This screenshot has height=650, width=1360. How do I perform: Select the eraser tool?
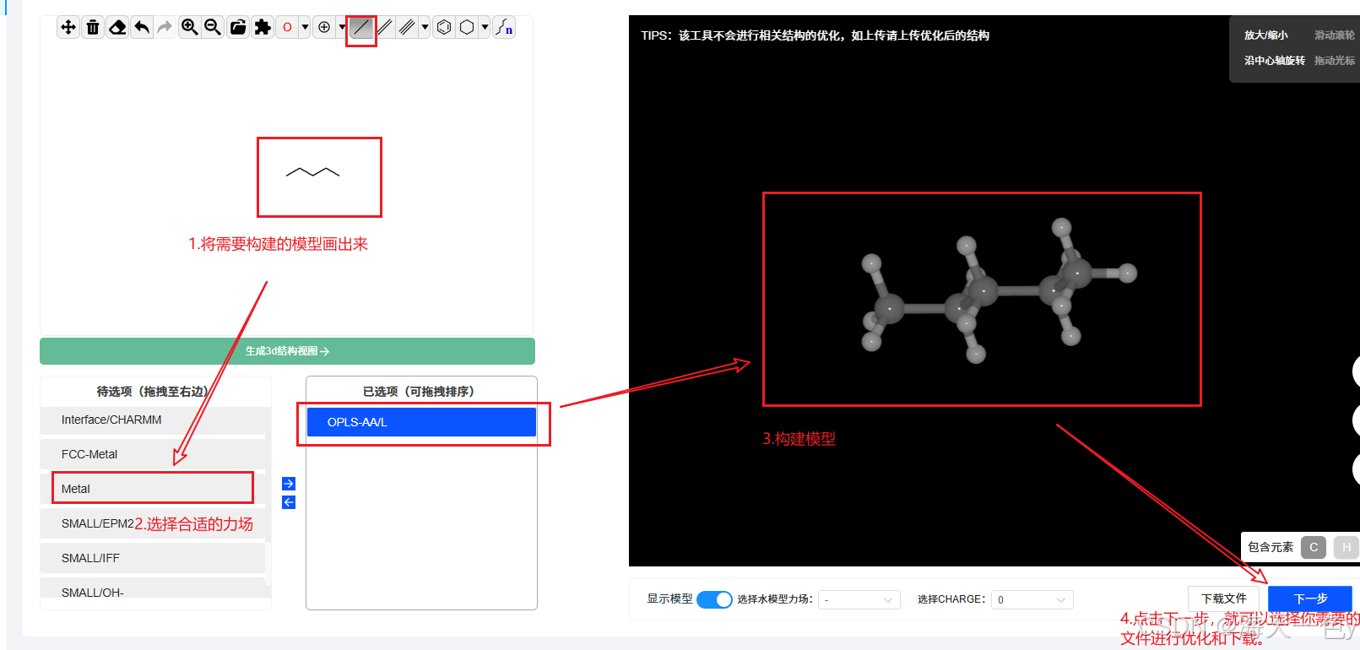117,27
